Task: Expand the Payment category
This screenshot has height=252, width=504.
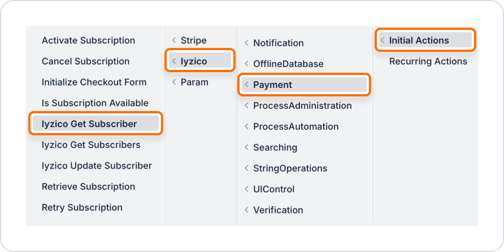Action: point(304,85)
